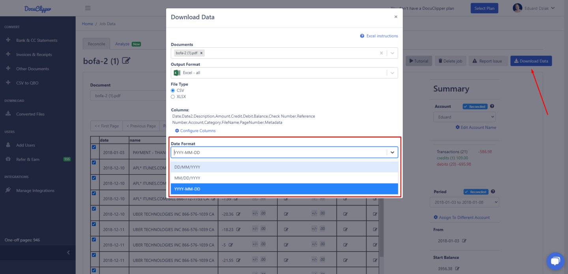This screenshot has width=568, height=274.
Task: Click the Excel instructions help icon
Action: (362, 36)
